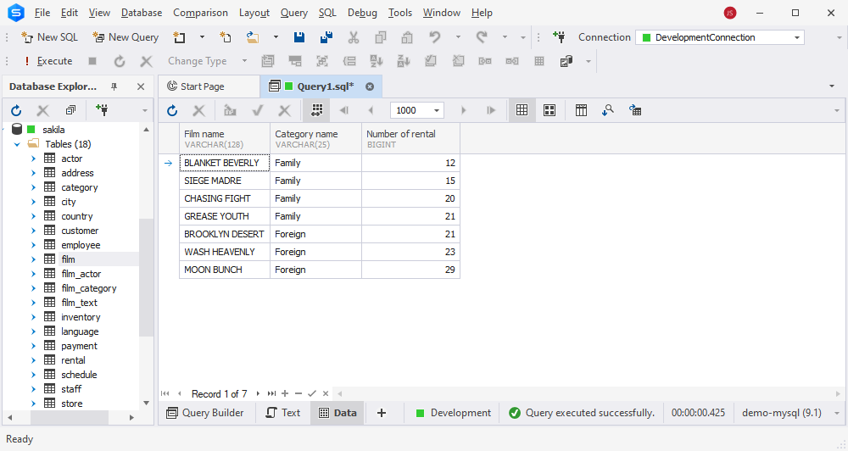Click the Copy icon in main toolbar
The image size is (848, 451).
pyautogui.click(x=381, y=37)
